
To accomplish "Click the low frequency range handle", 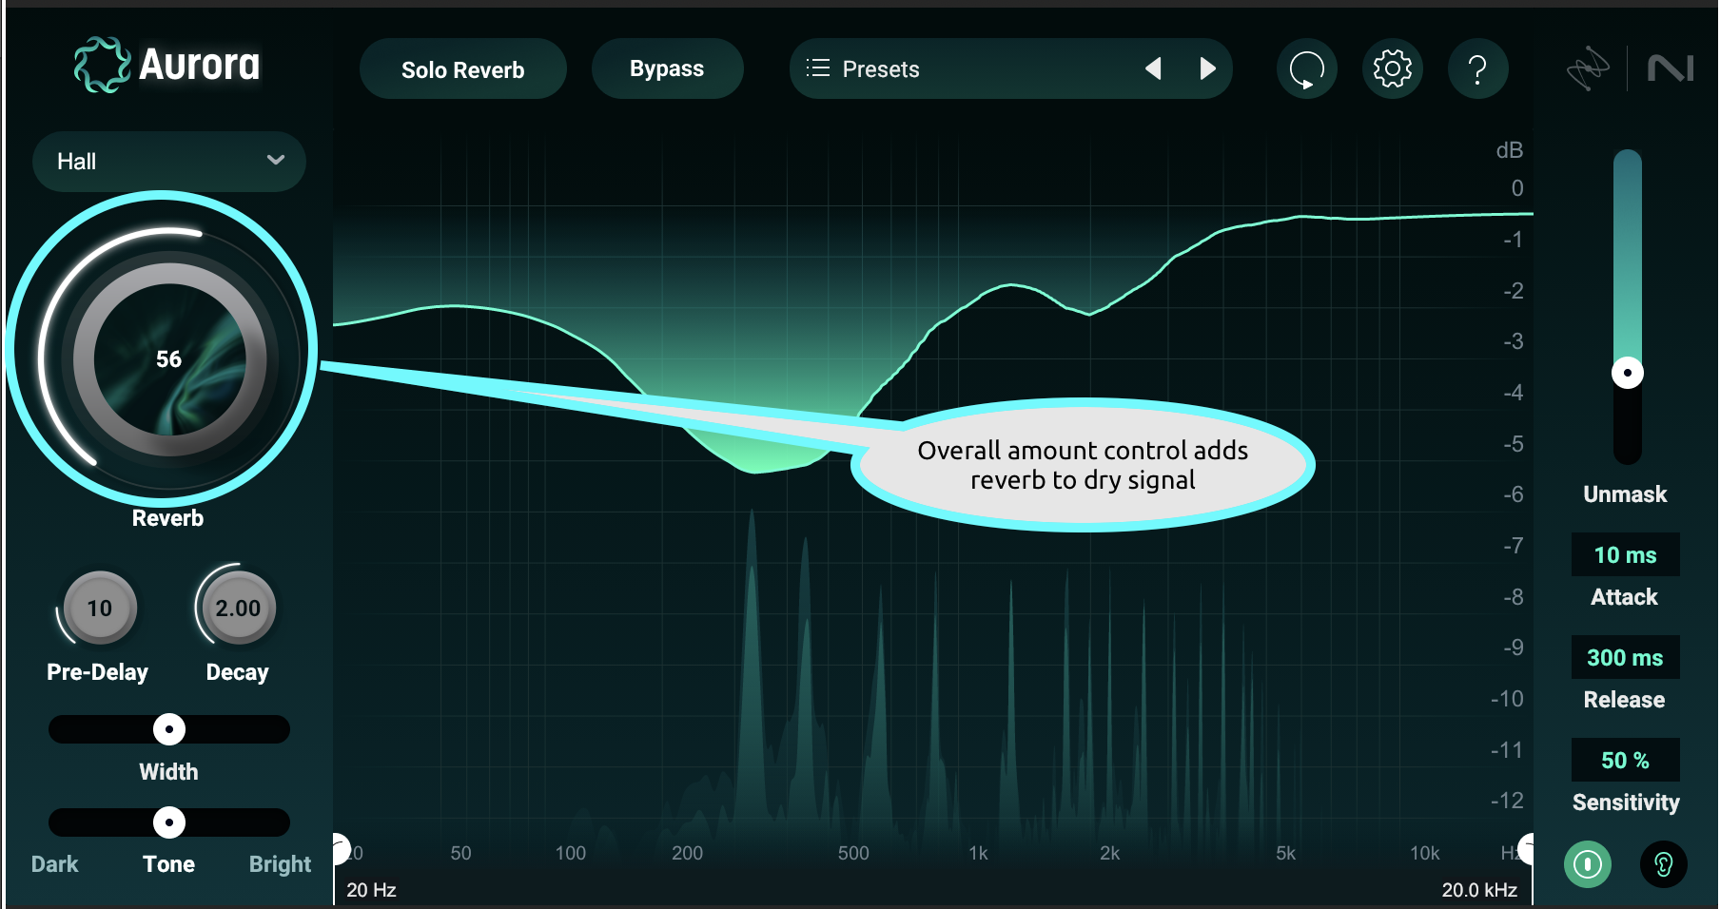I will 341,849.
